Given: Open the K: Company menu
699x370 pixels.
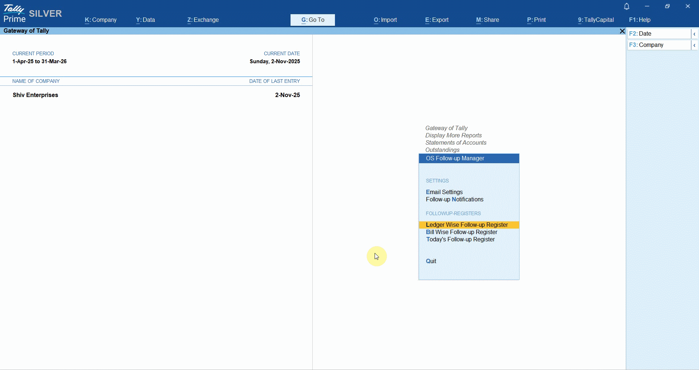Looking at the screenshot, I should (x=100, y=20).
